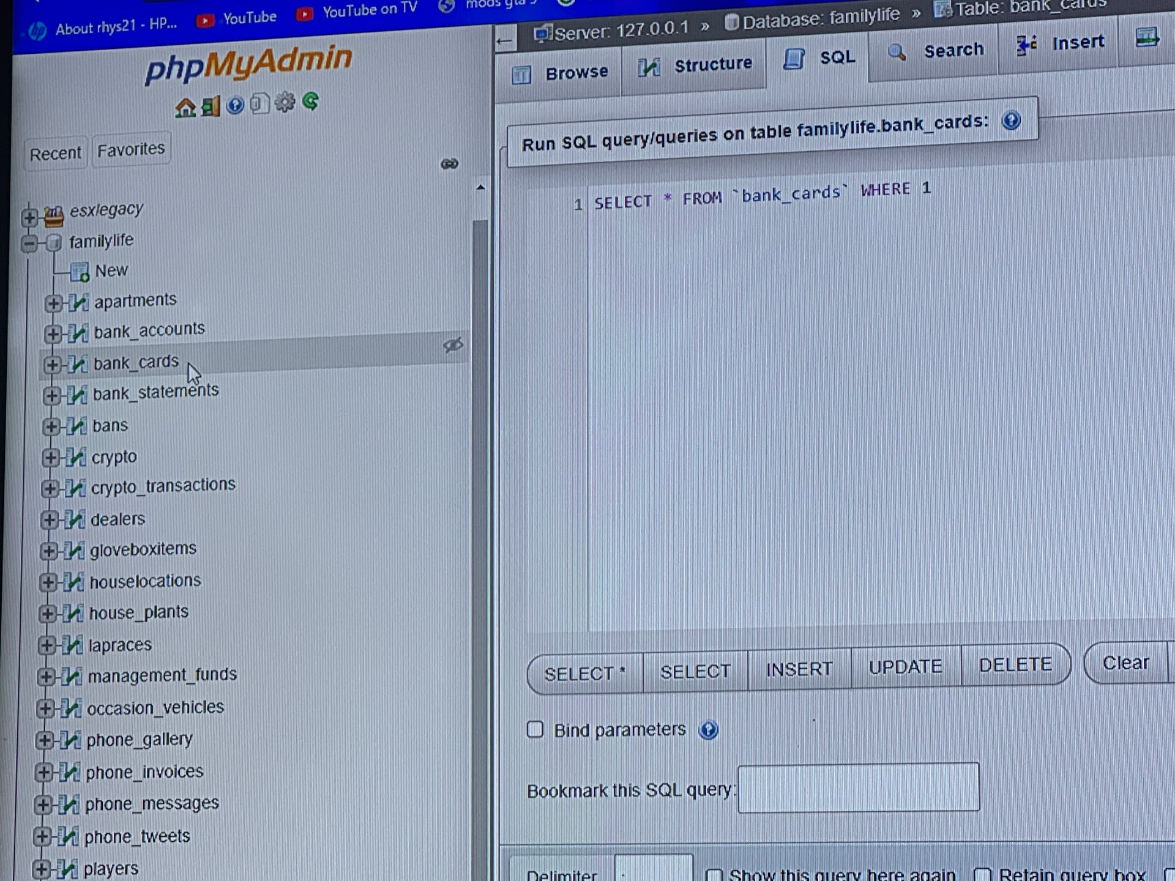Click the bank_accounts table structure icon
The width and height of the screenshot is (1175, 881).
pyautogui.click(x=77, y=333)
